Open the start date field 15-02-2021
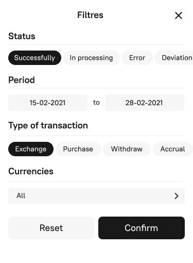The height and width of the screenshot is (263, 193). (x=48, y=103)
